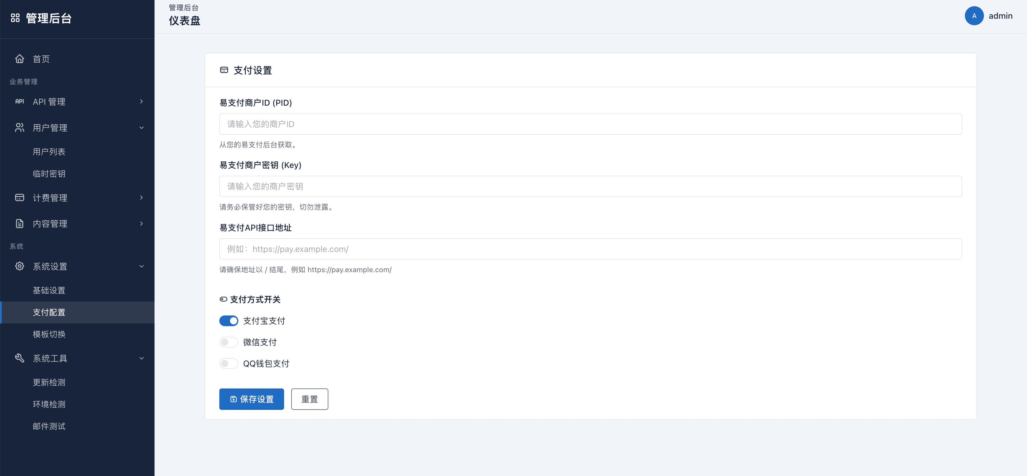The width and height of the screenshot is (1027, 476).
Task: Click 仪表盘 page heading
Action: point(184,21)
